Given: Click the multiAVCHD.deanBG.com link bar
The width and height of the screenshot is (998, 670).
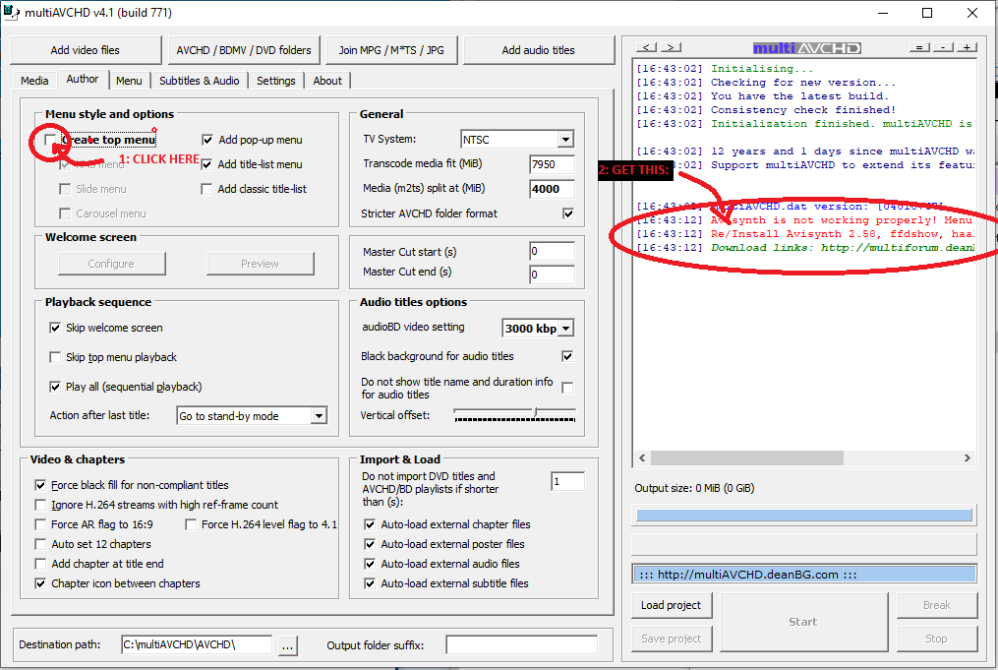Looking at the screenshot, I should (x=804, y=575).
